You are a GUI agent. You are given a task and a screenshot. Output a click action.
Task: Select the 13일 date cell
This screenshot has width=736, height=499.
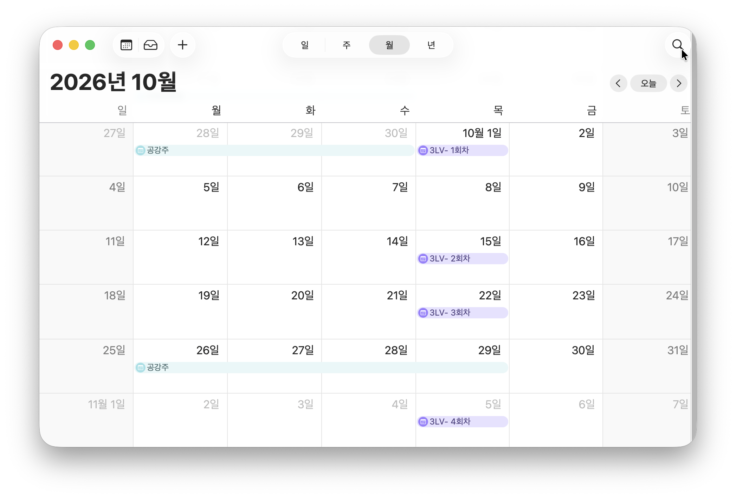[x=275, y=257]
